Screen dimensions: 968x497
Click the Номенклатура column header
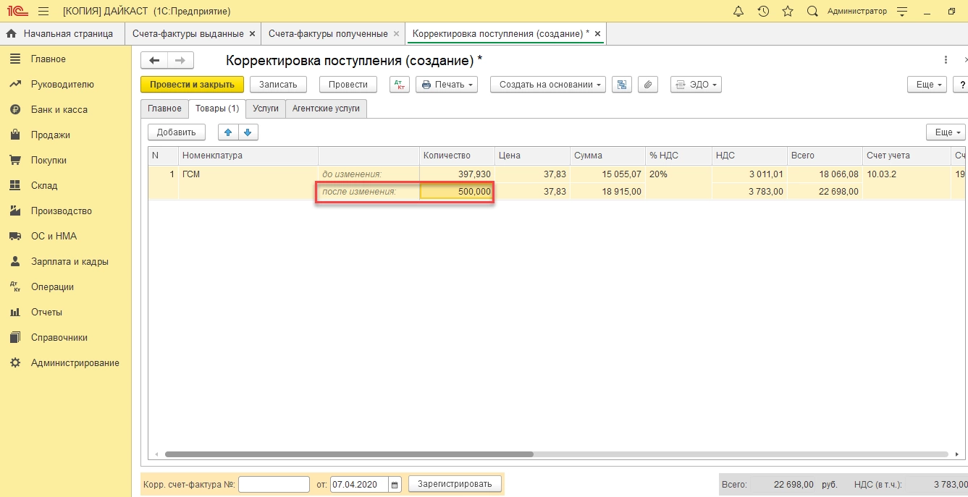click(x=248, y=156)
